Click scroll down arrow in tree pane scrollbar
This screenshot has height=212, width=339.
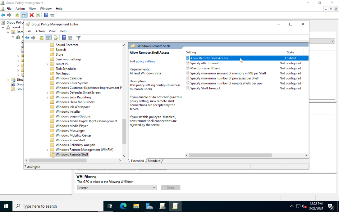coord(124,156)
